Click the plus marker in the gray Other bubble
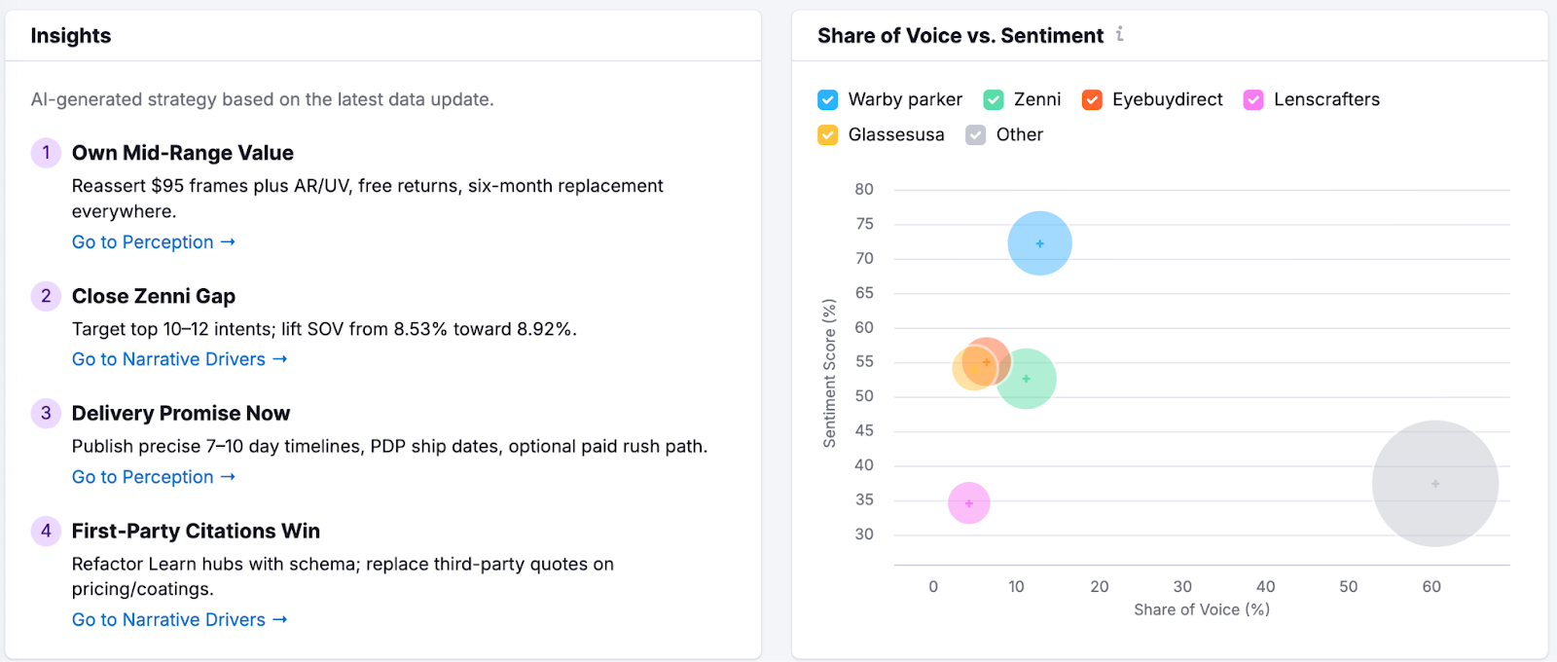Viewport: 1557px width, 662px height. click(1434, 483)
